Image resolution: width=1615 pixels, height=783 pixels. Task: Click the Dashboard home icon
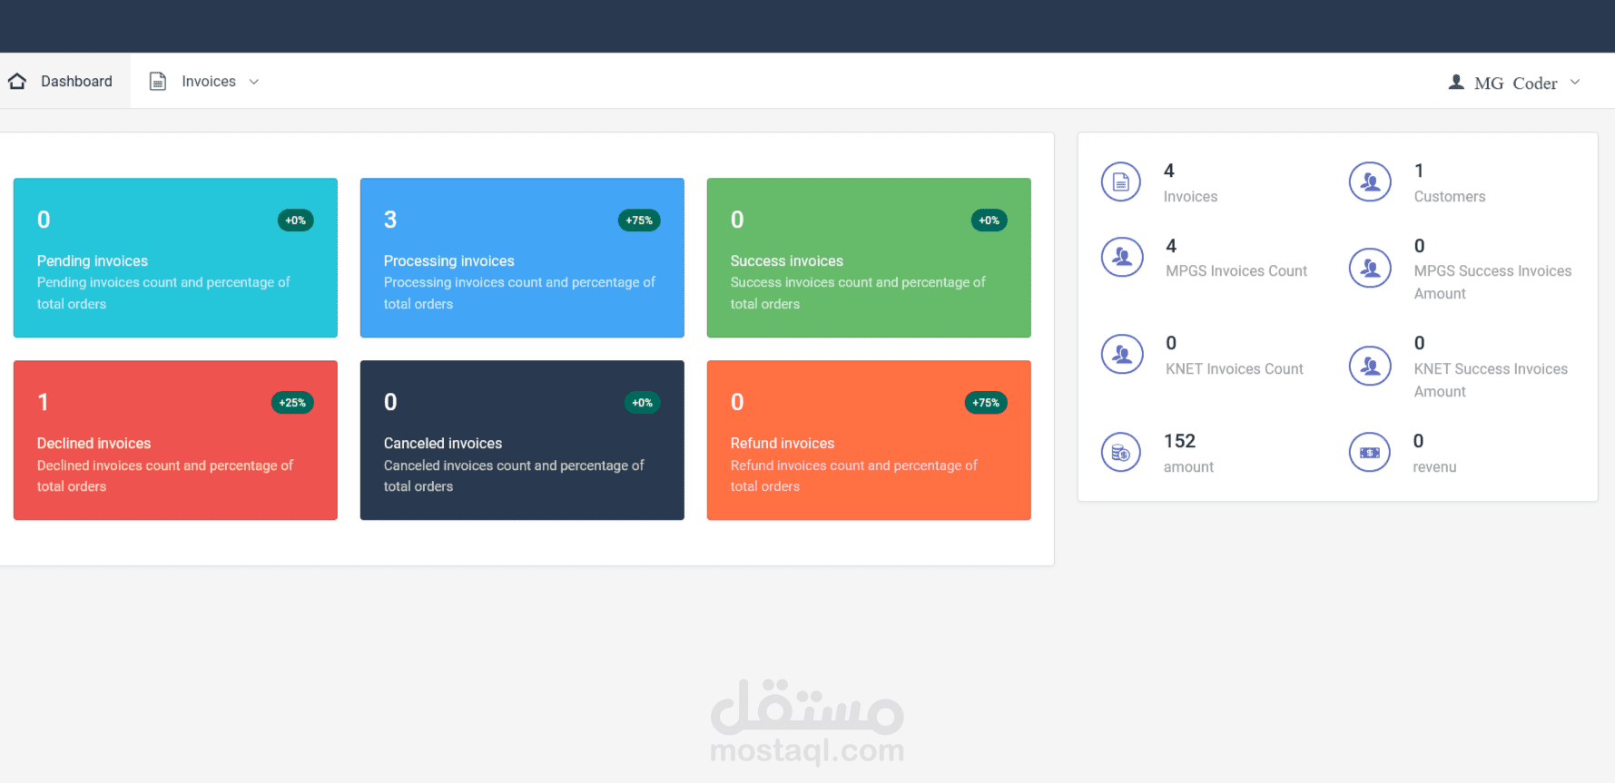click(x=17, y=82)
